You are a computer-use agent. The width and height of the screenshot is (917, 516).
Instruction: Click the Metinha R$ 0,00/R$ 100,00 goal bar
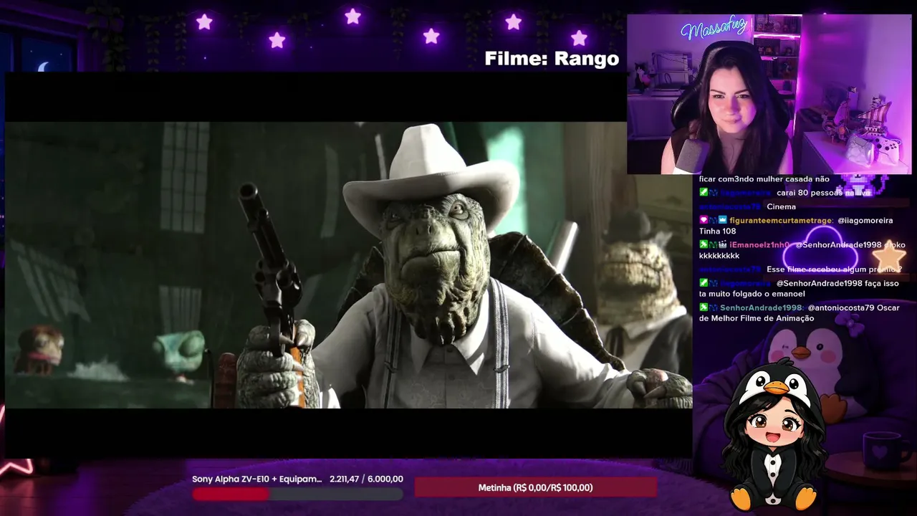click(535, 487)
